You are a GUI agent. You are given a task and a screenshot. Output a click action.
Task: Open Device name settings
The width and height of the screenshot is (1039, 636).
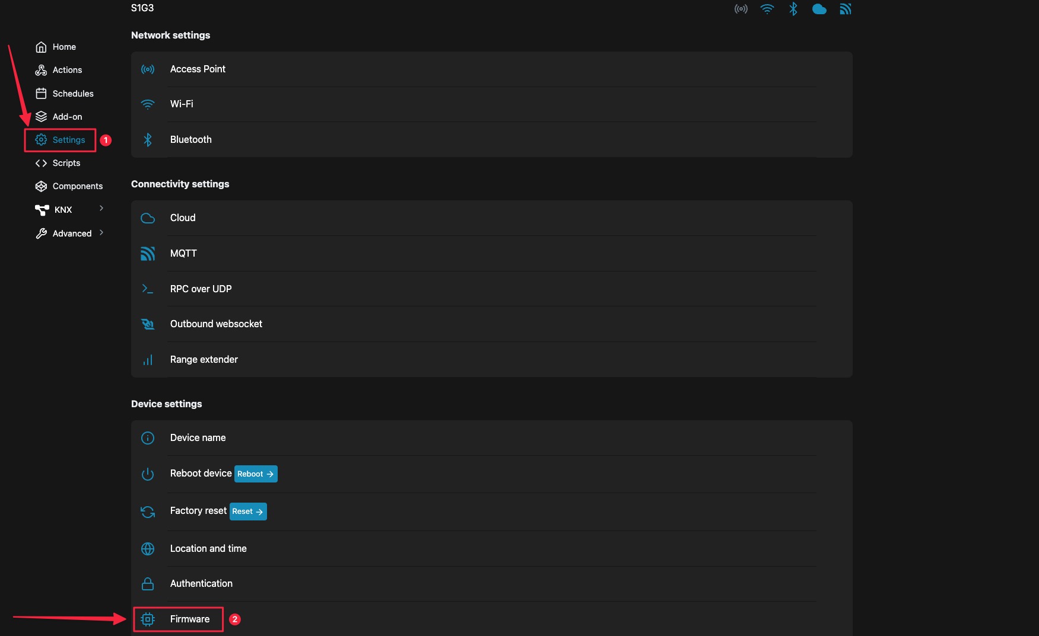click(x=198, y=438)
